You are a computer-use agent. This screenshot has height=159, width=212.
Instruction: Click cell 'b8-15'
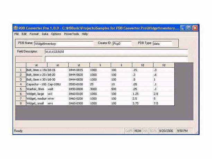[58, 70]
